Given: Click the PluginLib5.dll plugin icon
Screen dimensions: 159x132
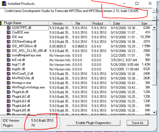Looking at the screenshot, I should coord(9,110).
